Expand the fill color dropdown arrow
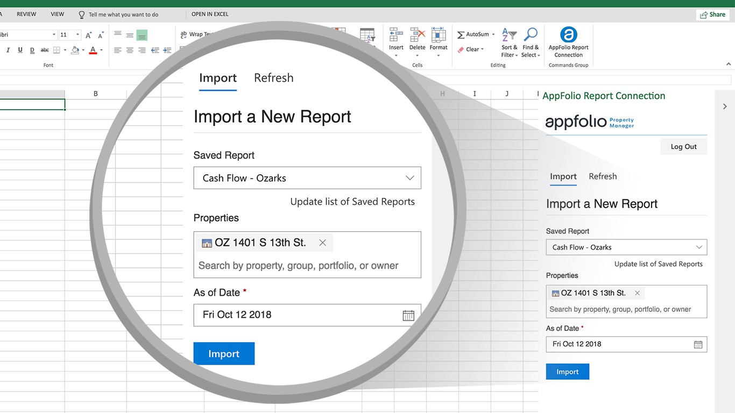This screenshot has height=413, width=735. (x=83, y=50)
